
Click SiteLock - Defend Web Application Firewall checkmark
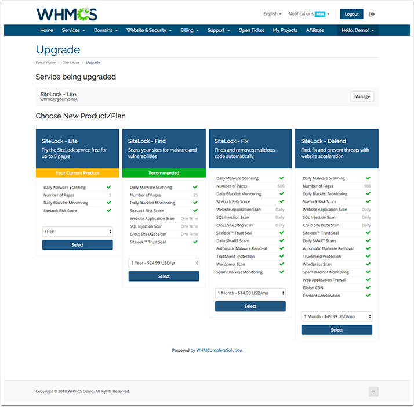(368, 280)
